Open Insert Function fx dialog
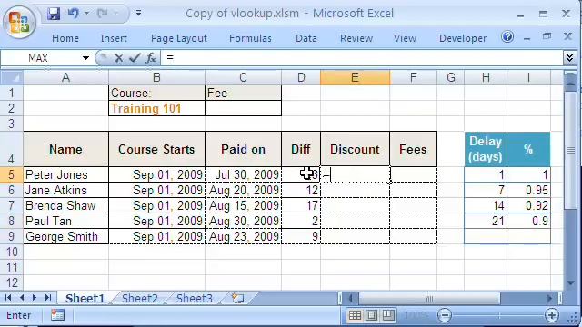Image resolution: width=582 pixels, height=327 pixels. [151, 58]
